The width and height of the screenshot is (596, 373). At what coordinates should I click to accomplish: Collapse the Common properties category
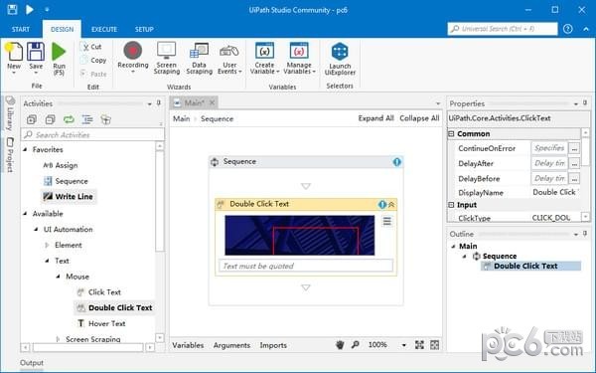[x=451, y=134]
